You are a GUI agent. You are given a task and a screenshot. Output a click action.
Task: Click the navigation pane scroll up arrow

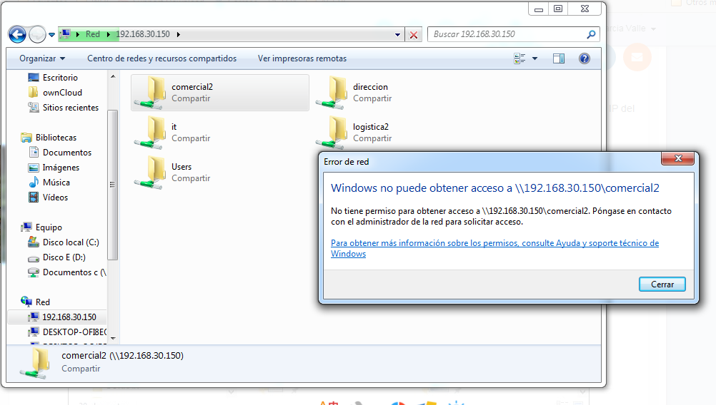(113, 76)
